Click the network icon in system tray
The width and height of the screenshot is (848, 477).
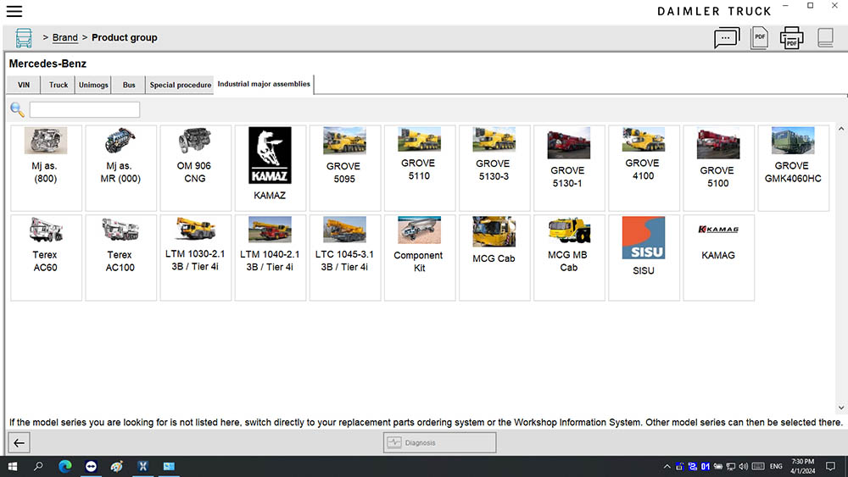pyautogui.click(x=731, y=466)
